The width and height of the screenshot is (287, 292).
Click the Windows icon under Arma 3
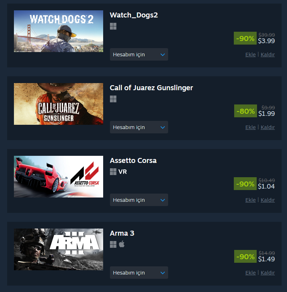coord(113,245)
